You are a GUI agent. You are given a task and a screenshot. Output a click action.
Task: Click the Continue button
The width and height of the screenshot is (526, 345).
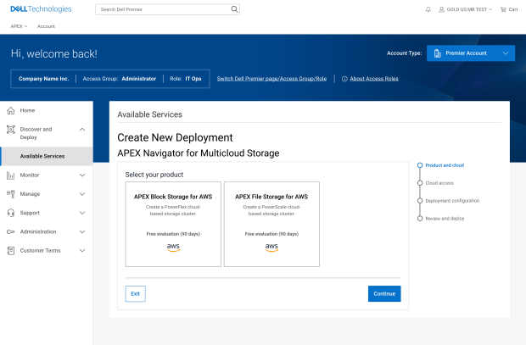click(384, 293)
